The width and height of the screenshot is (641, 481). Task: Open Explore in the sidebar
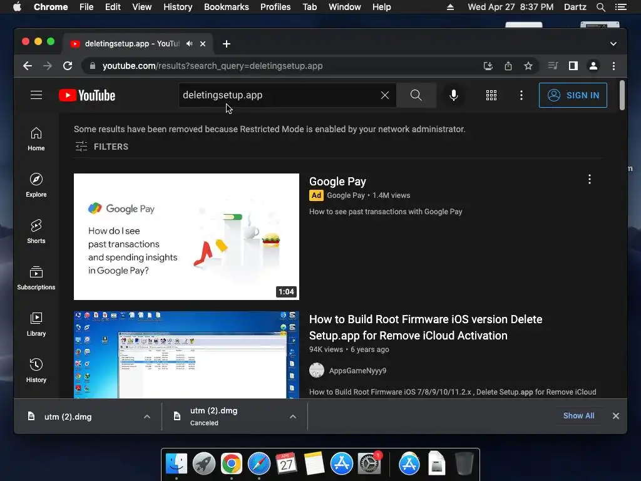click(x=36, y=185)
